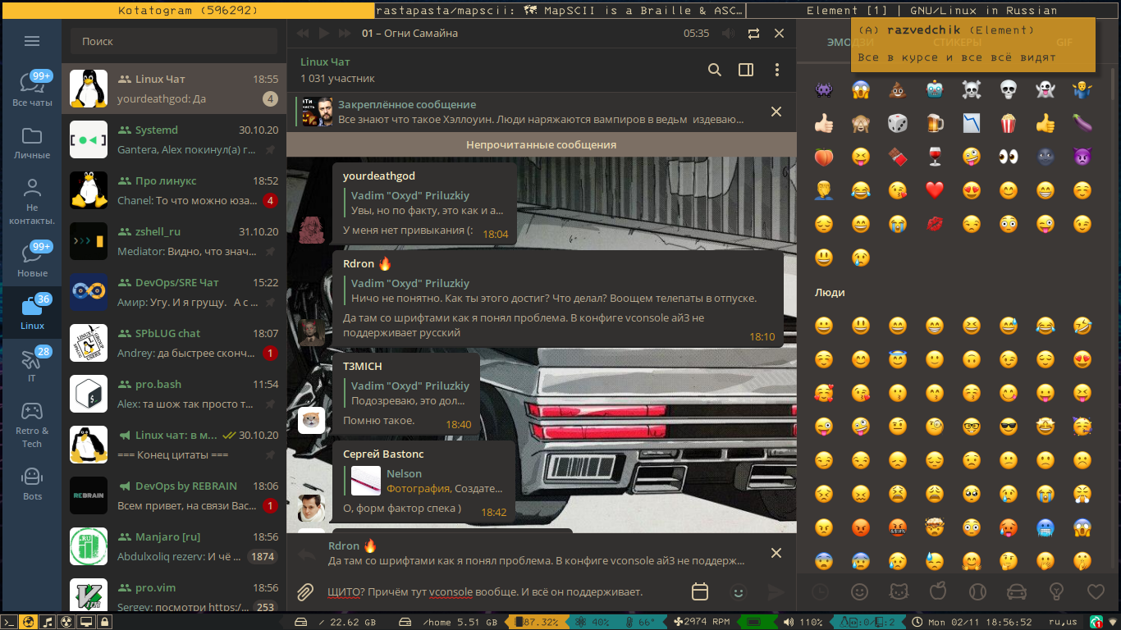1121x630 pixels.
Task: Jump to recent emoji category
Action: (x=820, y=591)
